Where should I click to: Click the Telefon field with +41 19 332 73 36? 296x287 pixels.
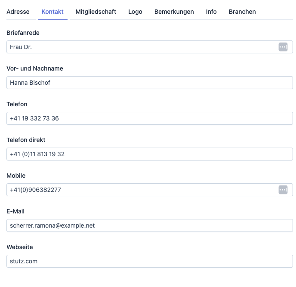point(149,118)
